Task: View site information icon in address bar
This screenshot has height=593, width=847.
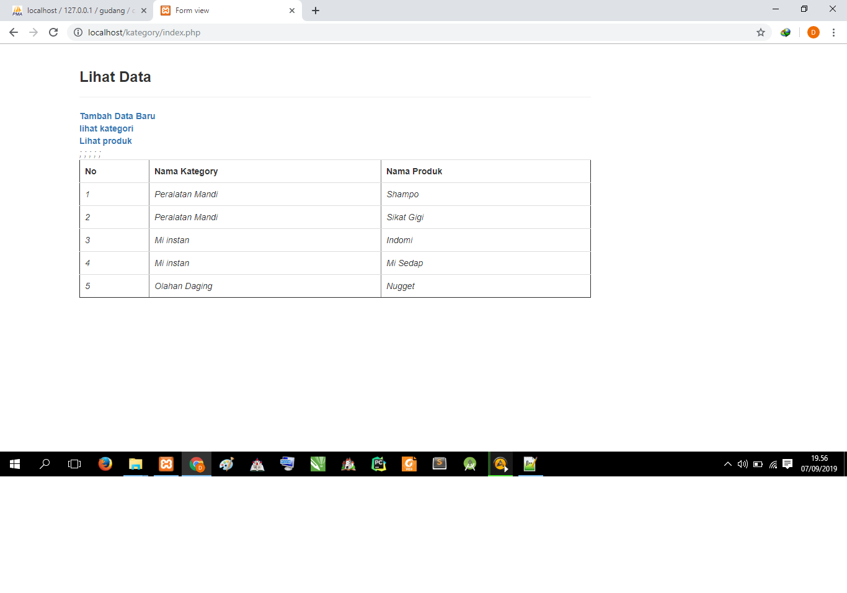Action: [x=78, y=32]
